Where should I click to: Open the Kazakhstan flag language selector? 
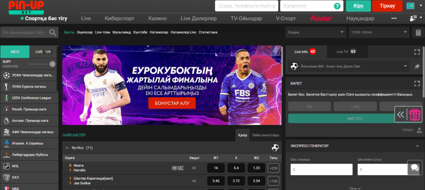tap(410, 6)
